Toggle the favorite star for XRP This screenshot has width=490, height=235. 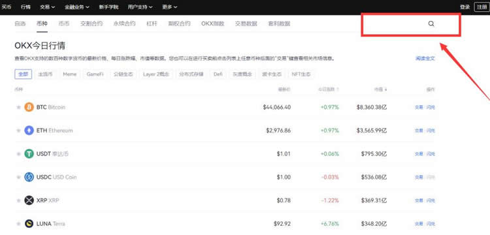18,200
